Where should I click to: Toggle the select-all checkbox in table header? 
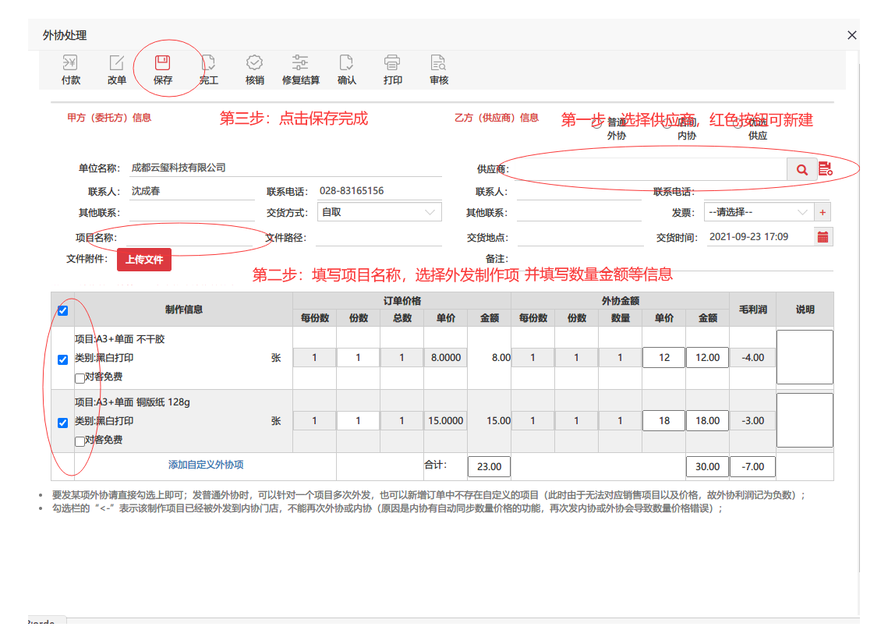tap(63, 310)
